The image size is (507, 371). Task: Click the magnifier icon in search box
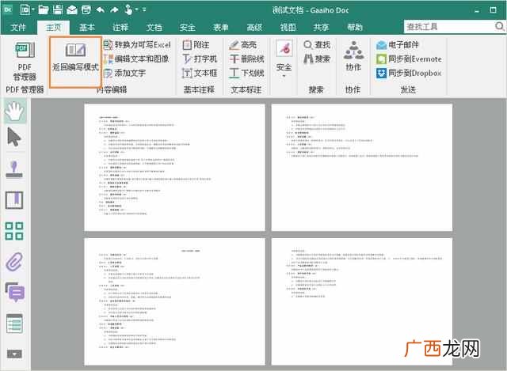(500, 26)
